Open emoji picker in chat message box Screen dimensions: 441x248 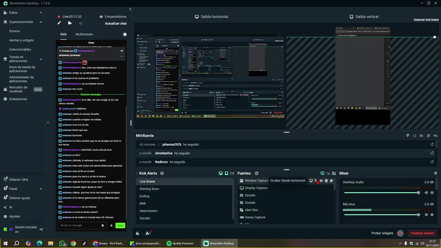[x=103, y=226]
